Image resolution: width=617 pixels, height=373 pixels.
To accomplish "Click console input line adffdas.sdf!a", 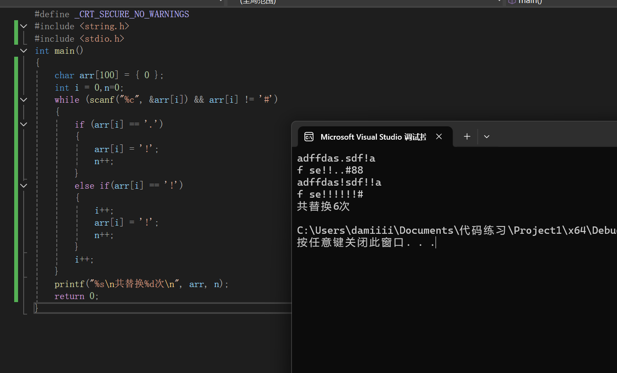I will [336, 159].
